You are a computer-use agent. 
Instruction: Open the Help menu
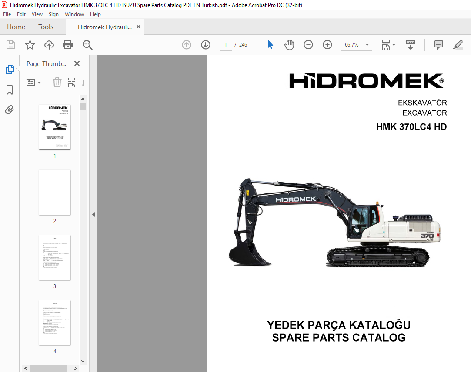pyautogui.click(x=95, y=14)
